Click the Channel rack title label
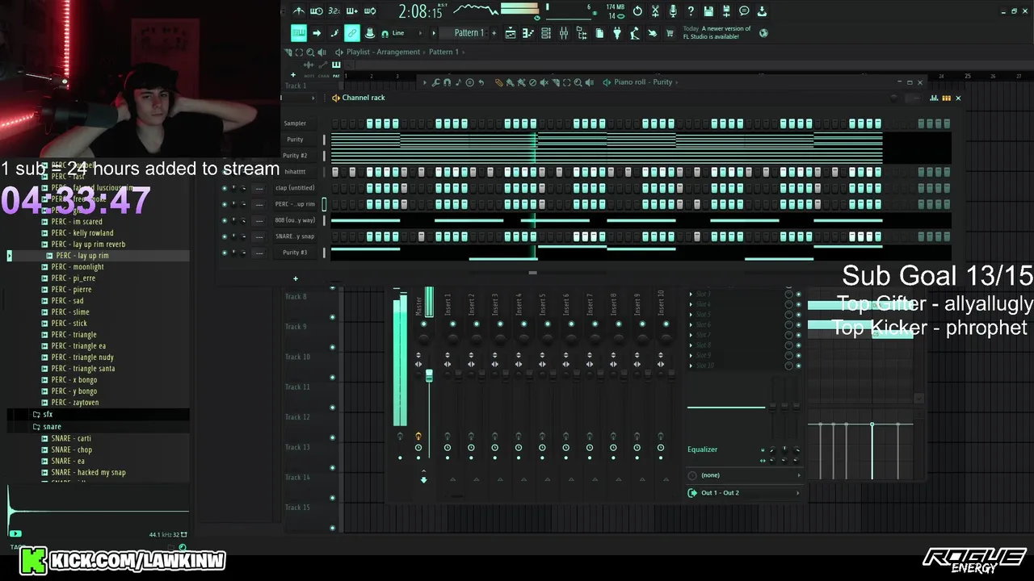The image size is (1034, 581). coord(364,98)
